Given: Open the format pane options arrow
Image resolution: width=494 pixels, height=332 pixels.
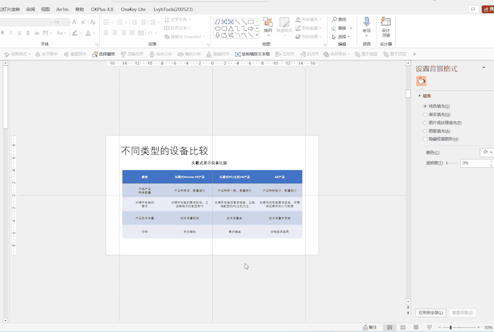Looking at the screenshot, I should pyautogui.click(x=483, y=68).
